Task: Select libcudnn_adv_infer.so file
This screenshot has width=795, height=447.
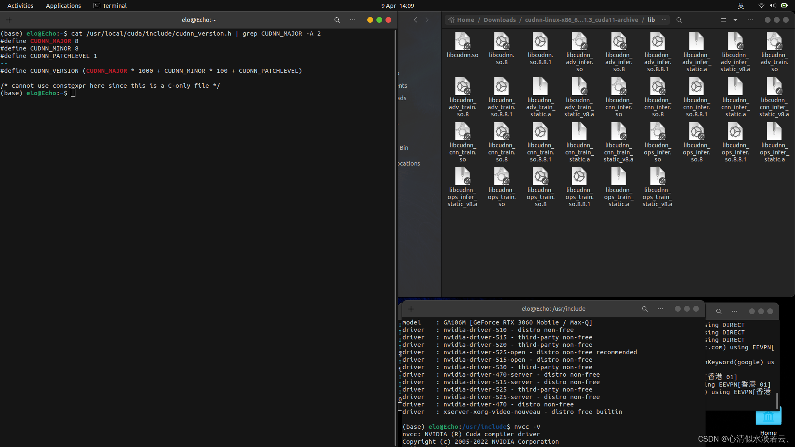Action: tap(579, 52)
